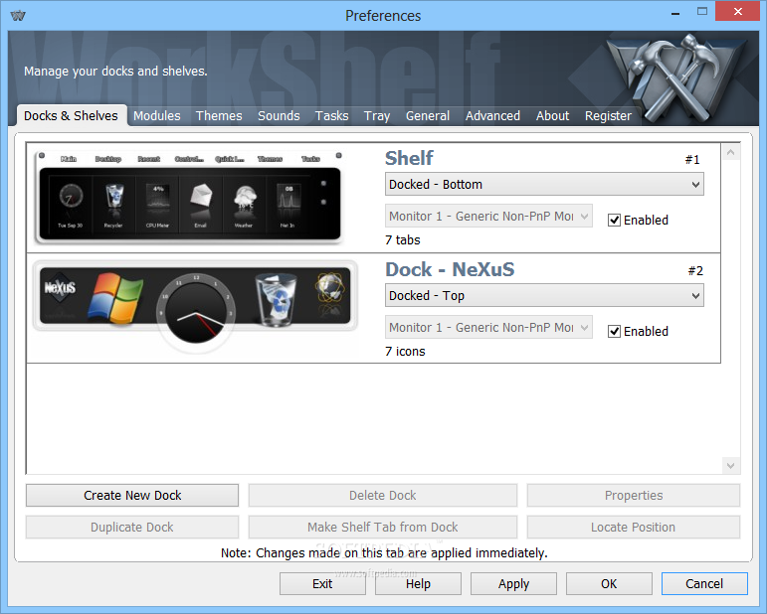
Task: Click the Duplicate Dock button
Action: 132,527
